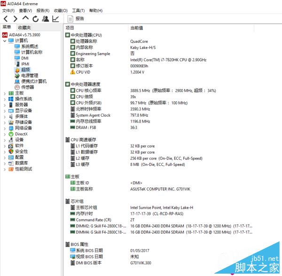This screenshot has width=282, height=276.
Task: Refresh the current page with refresh icon
Action: tap(35, 19)
